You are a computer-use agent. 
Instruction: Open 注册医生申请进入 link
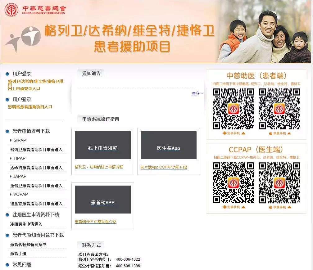coord(26,224)
